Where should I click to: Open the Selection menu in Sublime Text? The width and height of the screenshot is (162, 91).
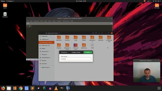coord(36,21)
